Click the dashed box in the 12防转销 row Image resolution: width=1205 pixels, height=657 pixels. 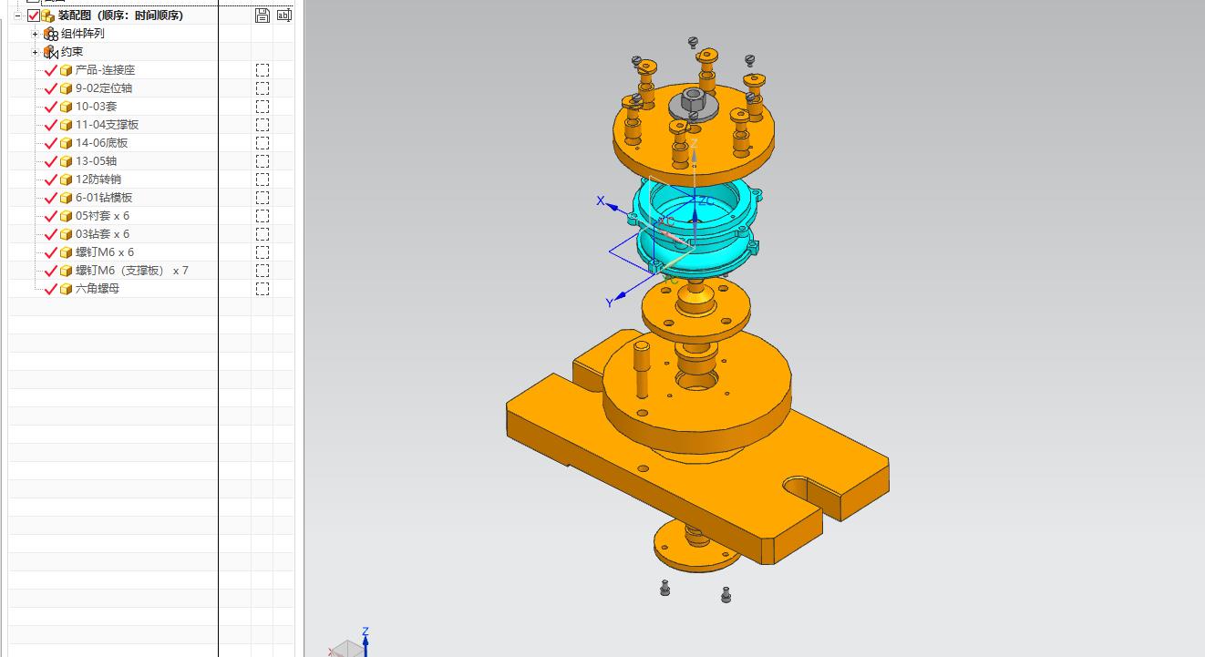(263, 180)
